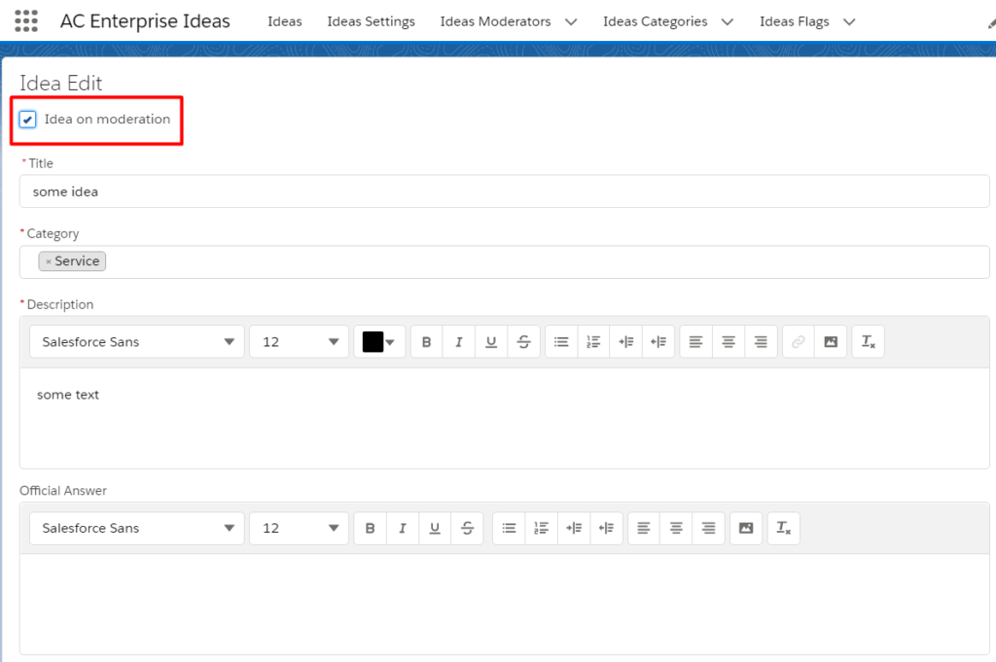Clear formatting in Official Answer toolbar

coord(784,528)
